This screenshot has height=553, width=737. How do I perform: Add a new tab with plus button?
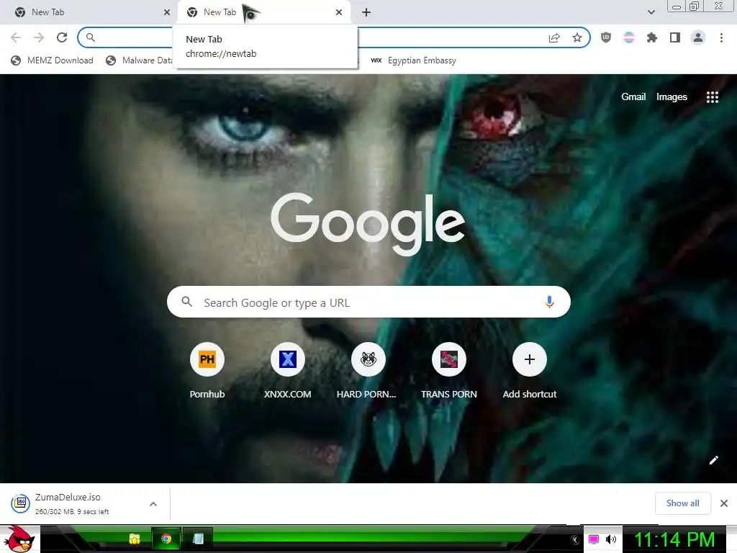(366, 12)
